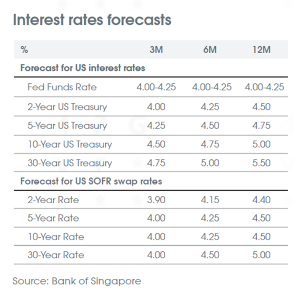Select the 3M column header
The height and width of the screenshot is (294, 297).
[x=155, y=49]
